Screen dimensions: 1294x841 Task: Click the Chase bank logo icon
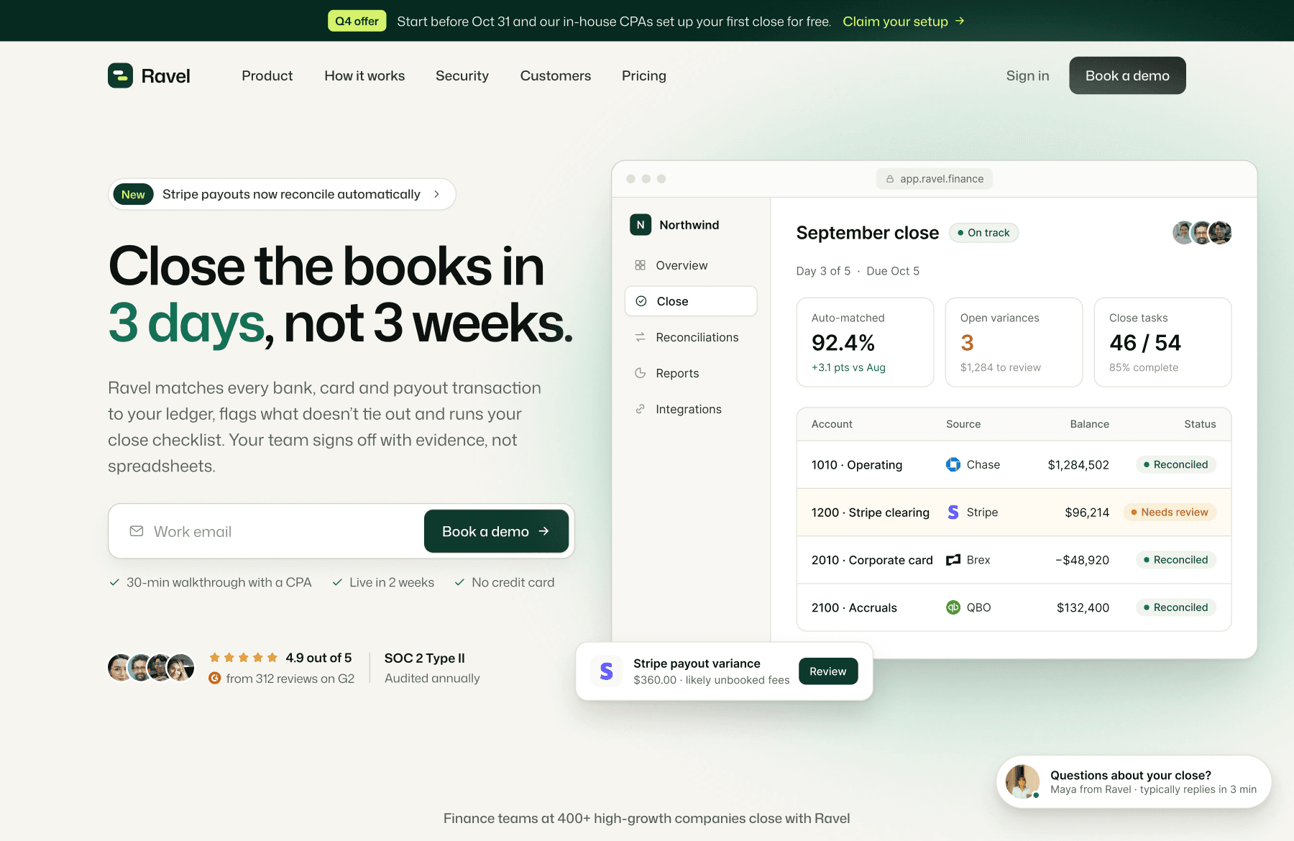coord(953,464)
